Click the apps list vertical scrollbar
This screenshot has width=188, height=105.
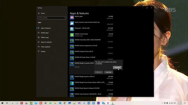[x=153, y=68]
